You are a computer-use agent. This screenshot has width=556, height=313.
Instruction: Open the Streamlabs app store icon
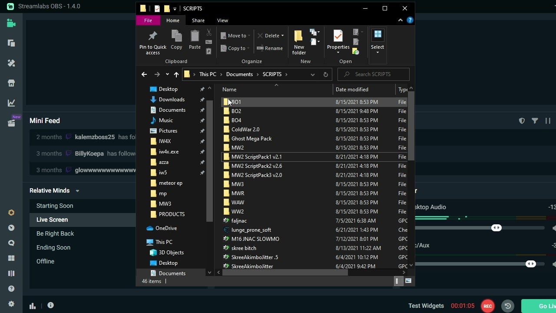point(11,83)
